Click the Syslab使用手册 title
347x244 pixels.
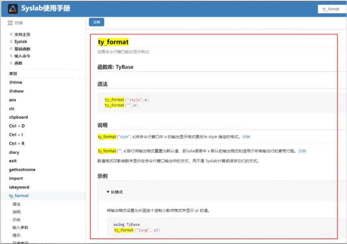tap(46, 8)
